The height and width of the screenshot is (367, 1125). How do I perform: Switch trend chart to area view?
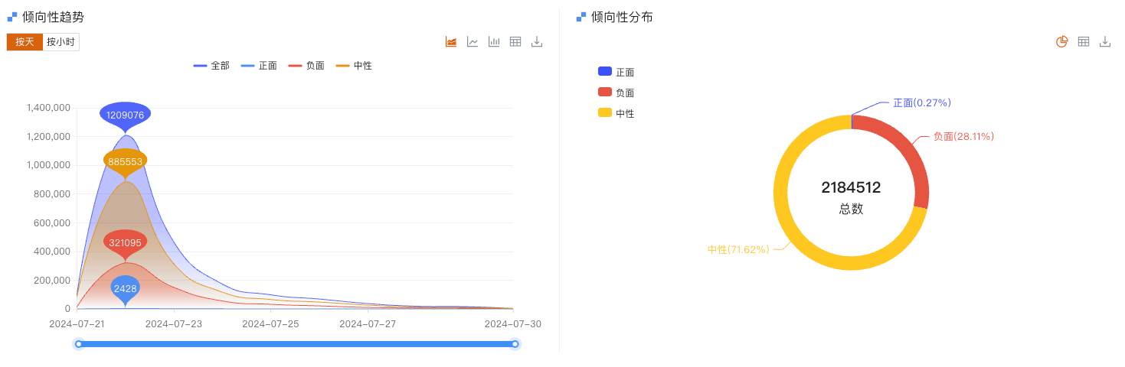451,41
